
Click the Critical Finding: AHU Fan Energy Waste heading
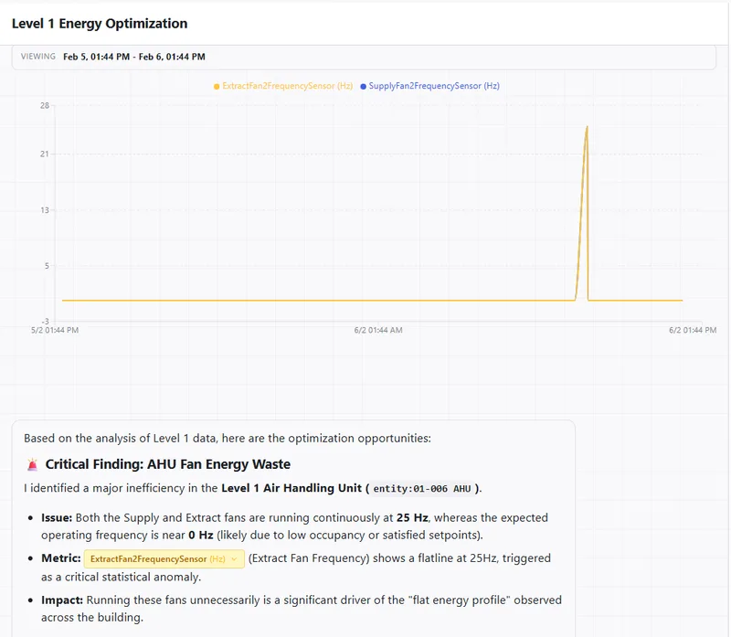point(167,464)
